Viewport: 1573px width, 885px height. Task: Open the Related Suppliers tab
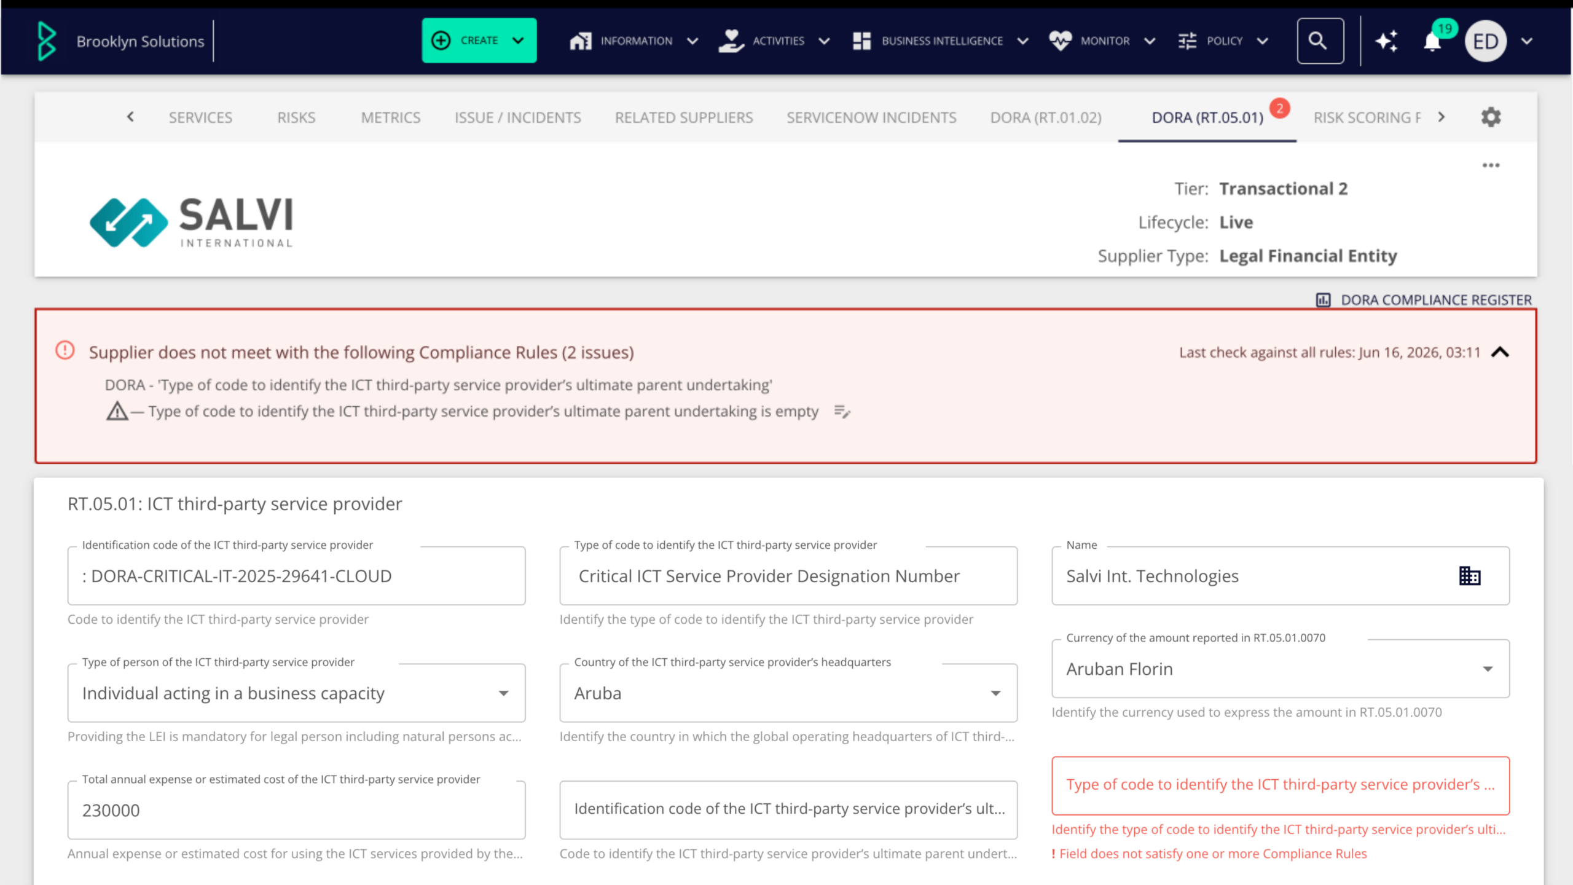click(684, 117)
